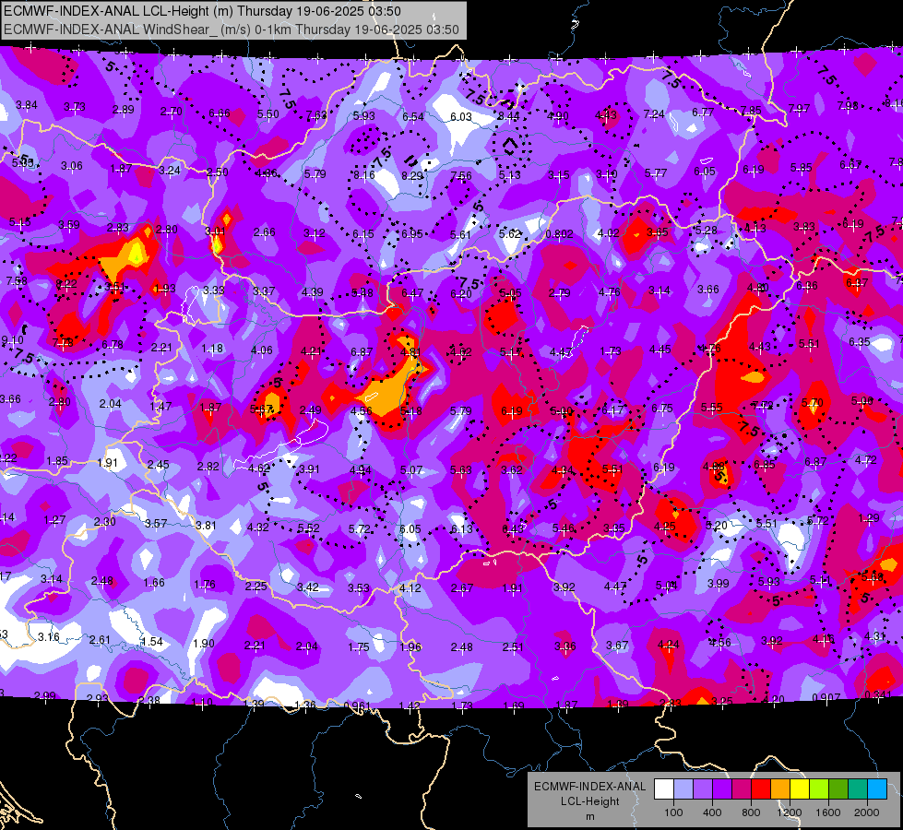Click the wind shear value '7.56'
The width and height of the screenshot is (903, 830).
tap(461, 176)
